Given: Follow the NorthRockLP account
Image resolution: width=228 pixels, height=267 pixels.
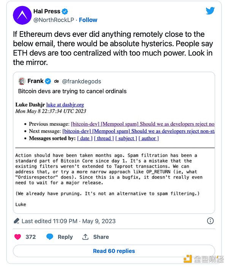Looking at the screenshot, I should point(88,20).
